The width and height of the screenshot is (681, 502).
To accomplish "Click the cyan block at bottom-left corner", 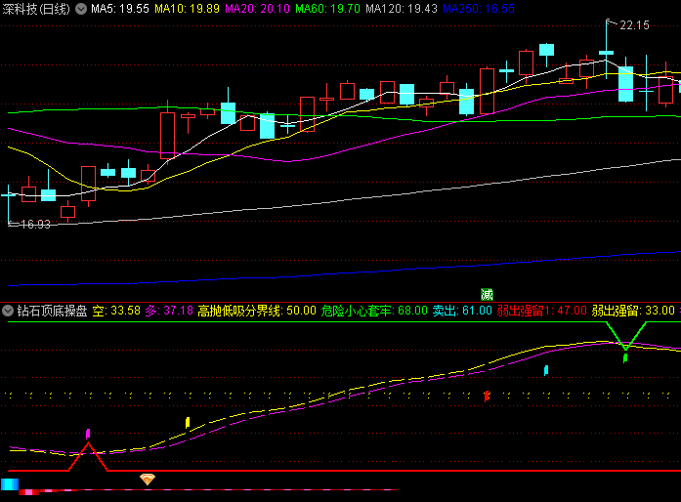I will (10, 484).
